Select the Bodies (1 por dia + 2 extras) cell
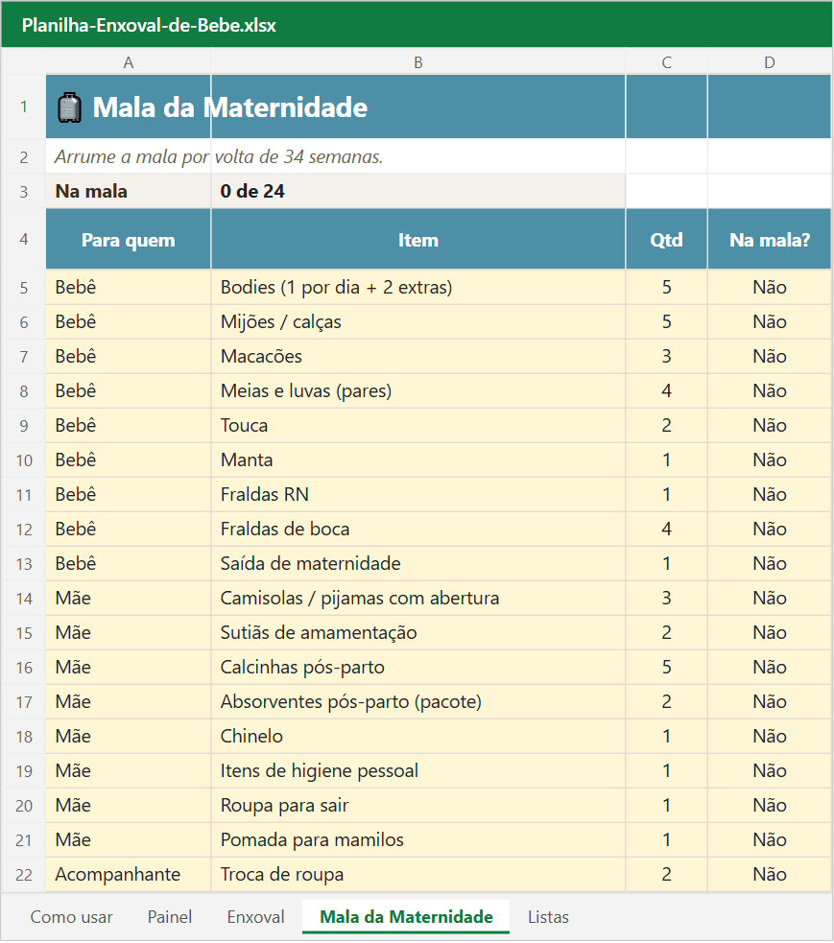The image size is (834, 943). point(418,287)
